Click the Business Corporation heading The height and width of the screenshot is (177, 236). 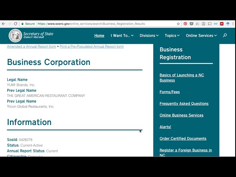(49, 62)
